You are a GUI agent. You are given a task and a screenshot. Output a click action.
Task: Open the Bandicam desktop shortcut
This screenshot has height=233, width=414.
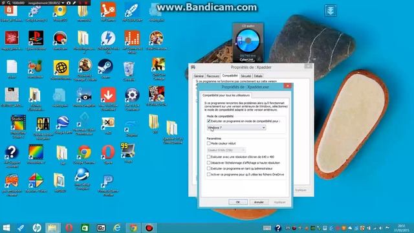pos(60,40)
